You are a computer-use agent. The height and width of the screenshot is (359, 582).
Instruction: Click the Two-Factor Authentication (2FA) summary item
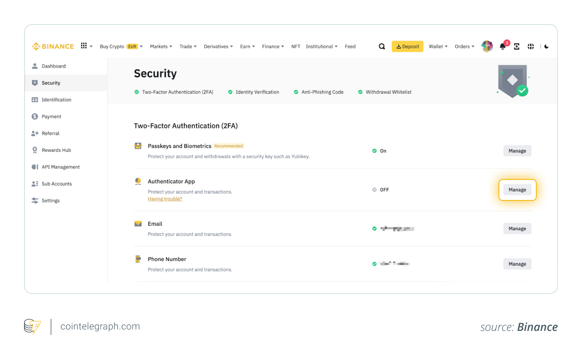(174, 92)
